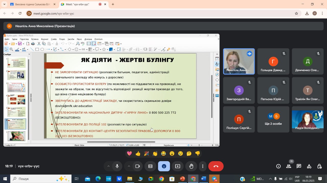327x183 pixels.
Task: Open the chat with everyone panel
Action: click(299, 166)
